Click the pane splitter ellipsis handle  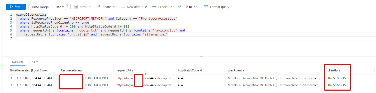202,56
